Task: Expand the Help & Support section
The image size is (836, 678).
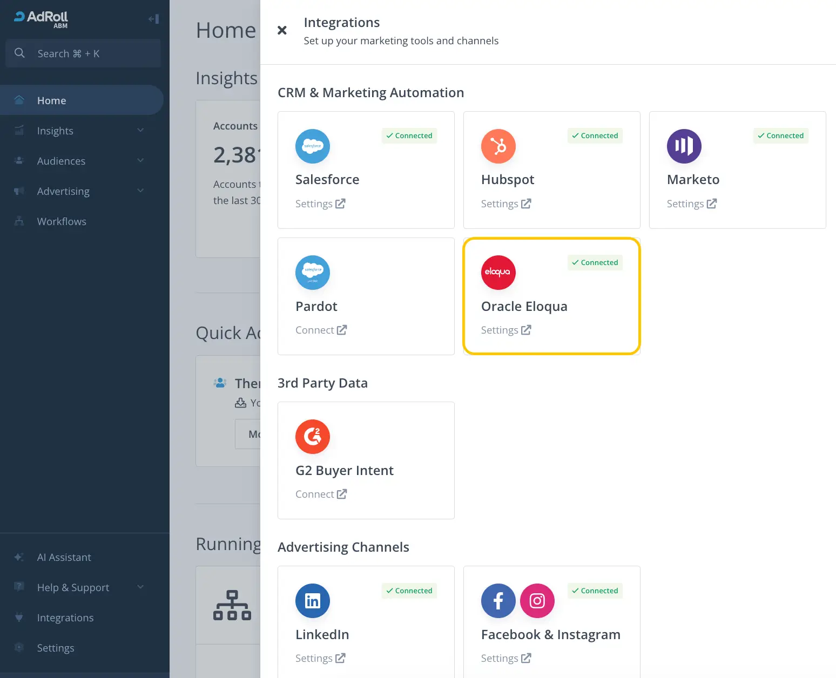Action: point(140,587)
